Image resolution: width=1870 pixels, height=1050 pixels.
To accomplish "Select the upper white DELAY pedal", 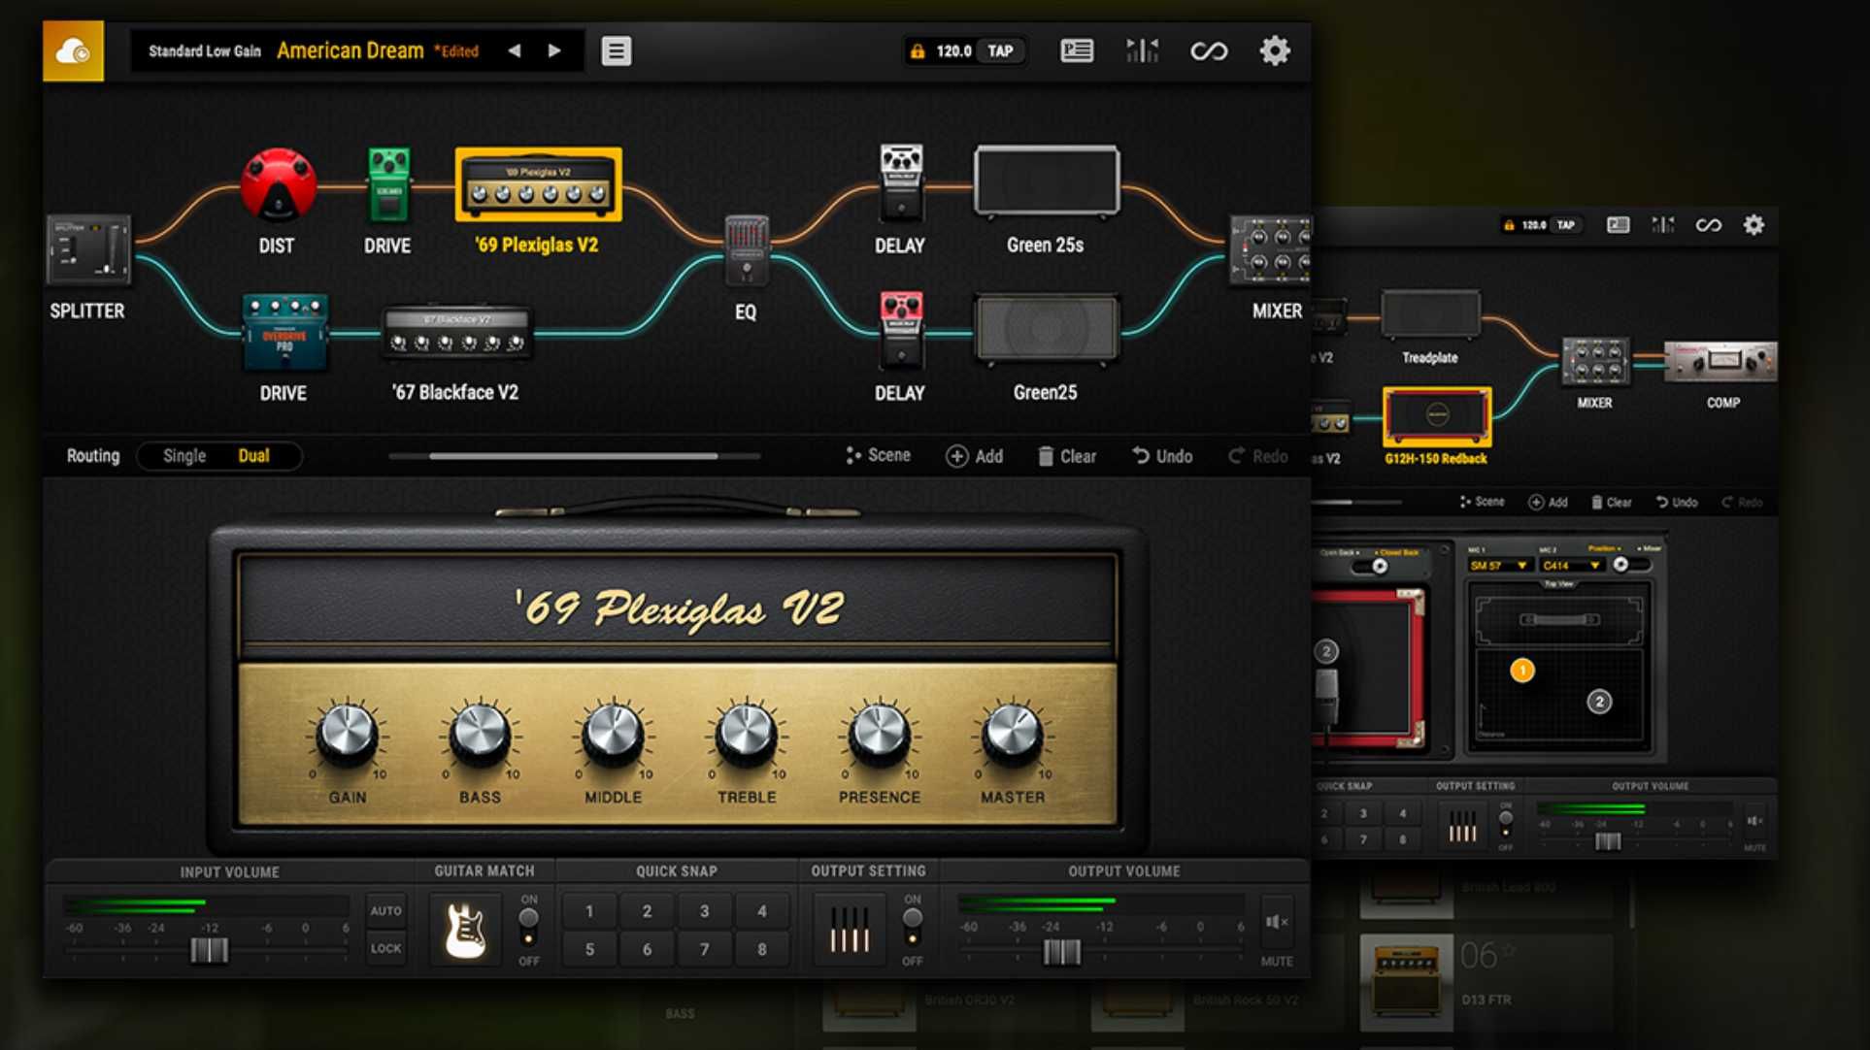I will pos(901,184).
